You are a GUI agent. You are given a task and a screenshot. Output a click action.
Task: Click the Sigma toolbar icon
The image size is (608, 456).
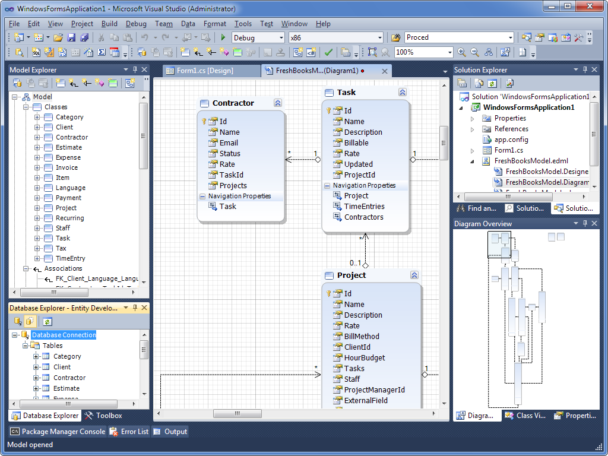[102, 52]
